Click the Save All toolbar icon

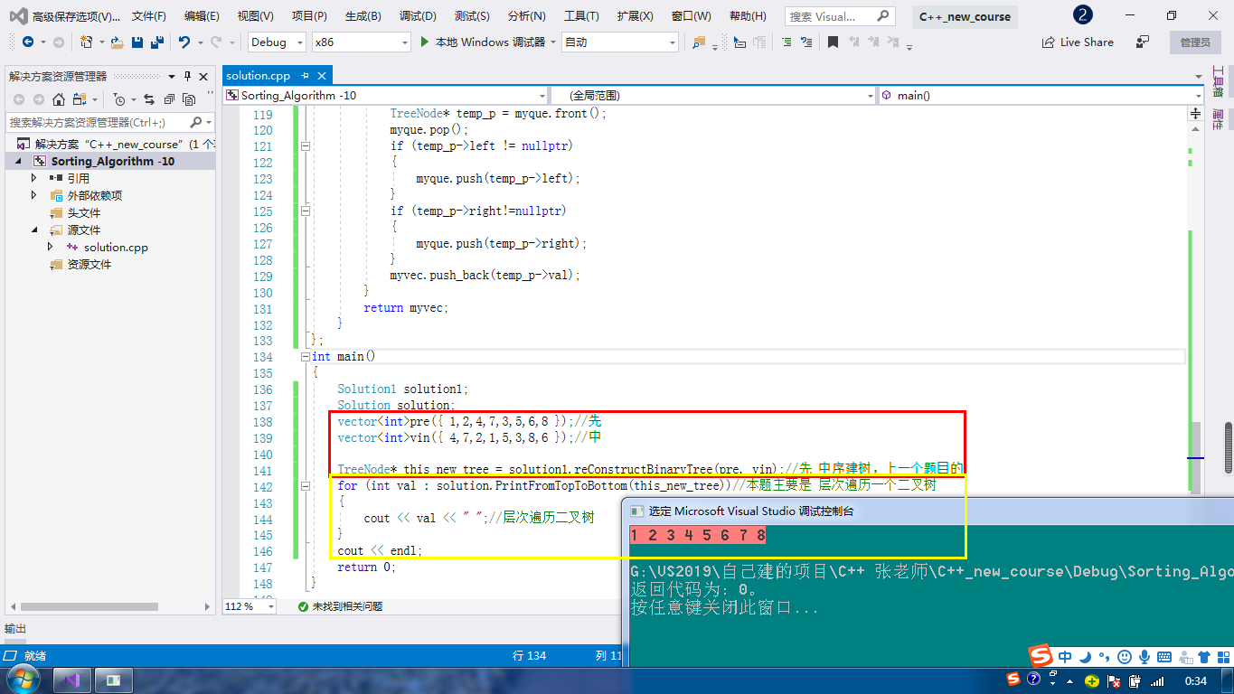click(156, 42)
